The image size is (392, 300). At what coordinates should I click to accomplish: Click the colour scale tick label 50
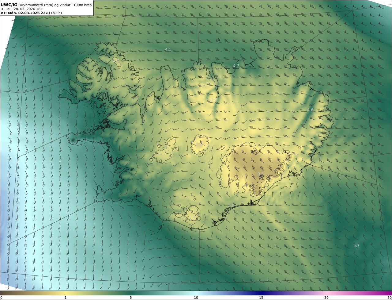389,298
